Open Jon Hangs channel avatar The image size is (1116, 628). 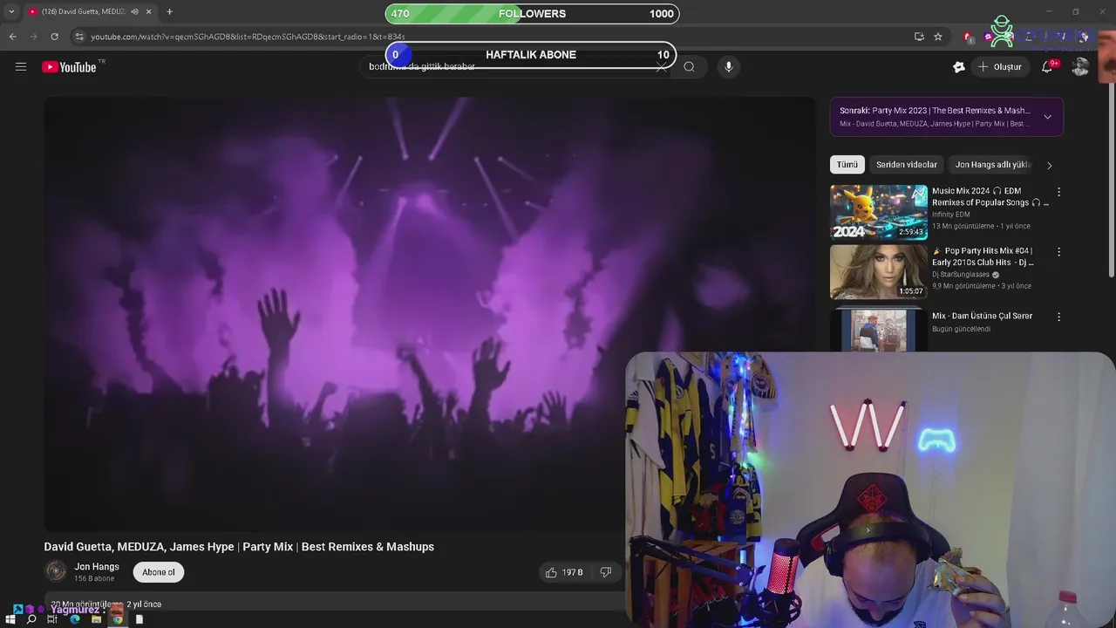pos(56,571)
